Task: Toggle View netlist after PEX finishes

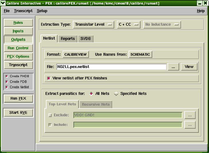Action: 49,78
